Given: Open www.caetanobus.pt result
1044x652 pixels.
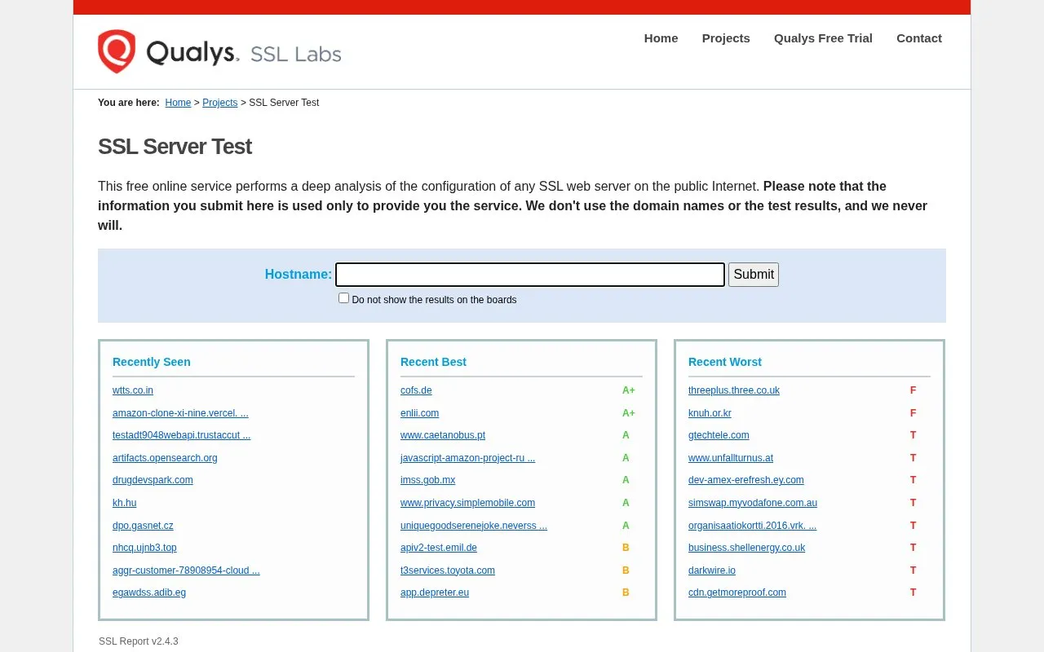Looking at the screenshot, I should pyautogui.click(x=443, y=435).
